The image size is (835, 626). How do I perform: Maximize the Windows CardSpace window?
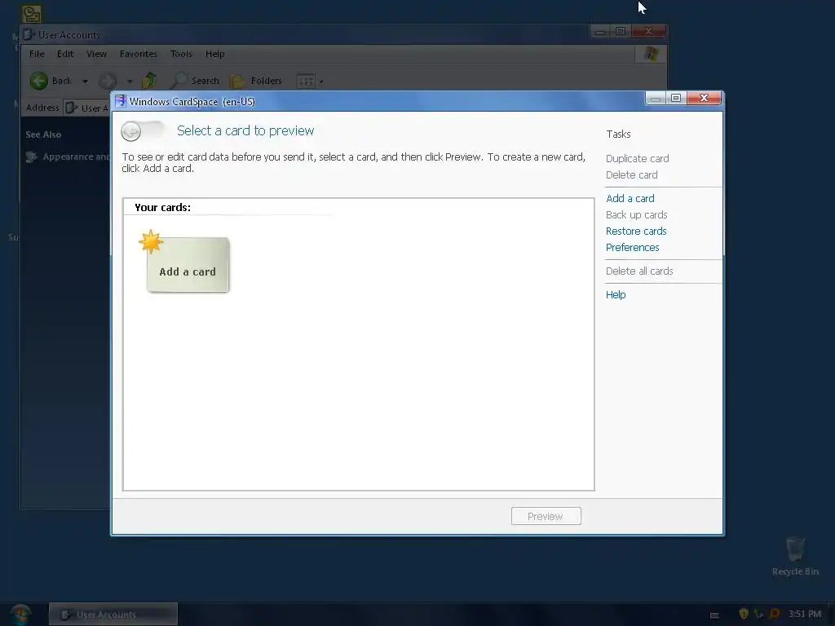click(x=676, y=99)
